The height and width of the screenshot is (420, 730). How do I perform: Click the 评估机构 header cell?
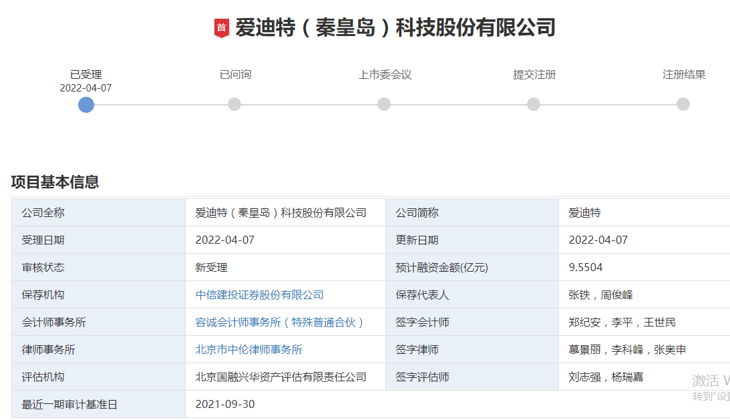click(x=98, y=377)
